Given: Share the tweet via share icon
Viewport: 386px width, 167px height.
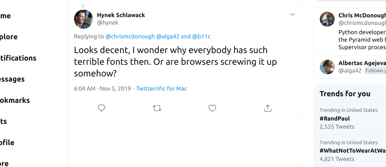Looking at the screenshot, I should click(268, 108).
